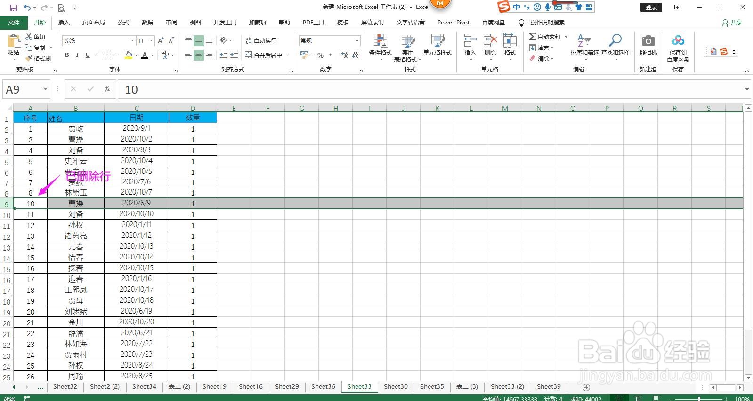
Task: Click decrease indent icon
Action: click(224, 55)
